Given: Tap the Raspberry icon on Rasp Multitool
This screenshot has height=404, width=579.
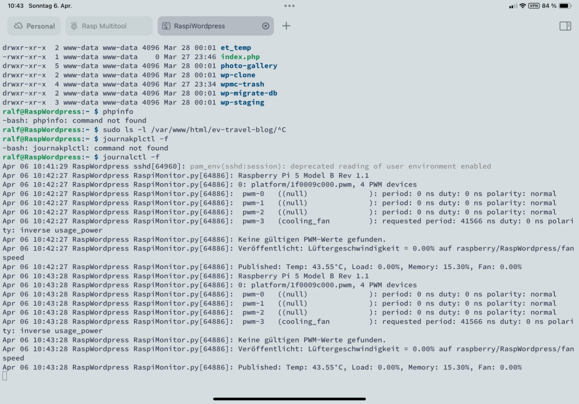Looking at the screenshot, I should pyautogui.click(x=74, y=26).
